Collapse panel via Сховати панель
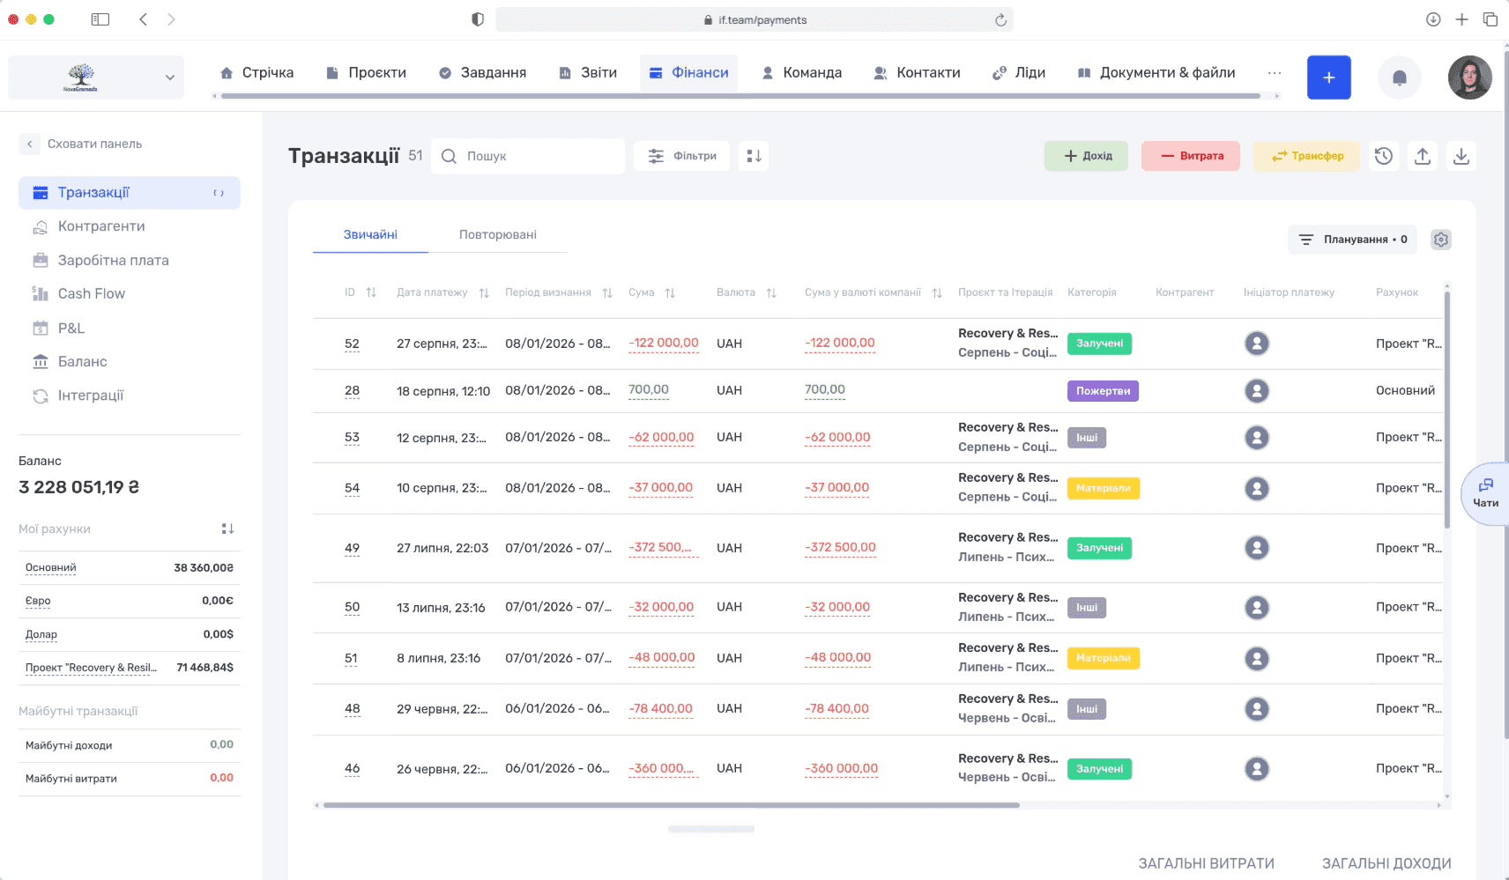Screen dimensions: 1509x880 tap(81, 144)
